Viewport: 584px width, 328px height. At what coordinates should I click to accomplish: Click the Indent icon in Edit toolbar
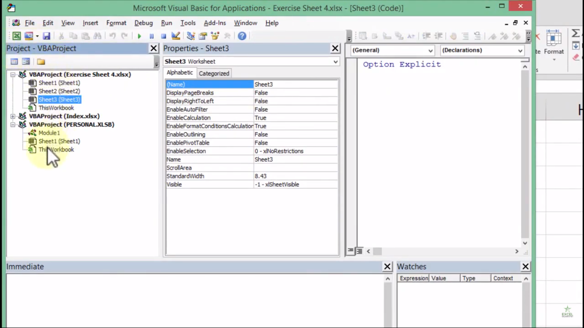click(426, 36)
